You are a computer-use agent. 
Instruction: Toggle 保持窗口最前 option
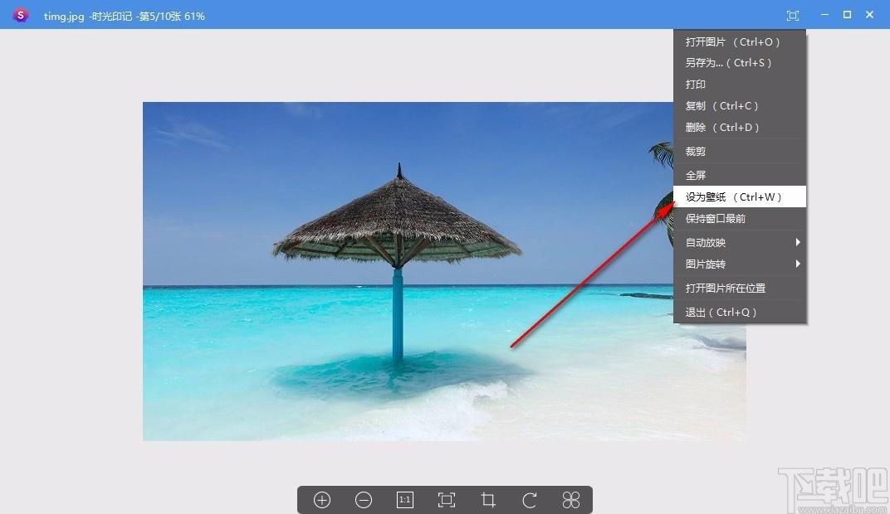740,218
